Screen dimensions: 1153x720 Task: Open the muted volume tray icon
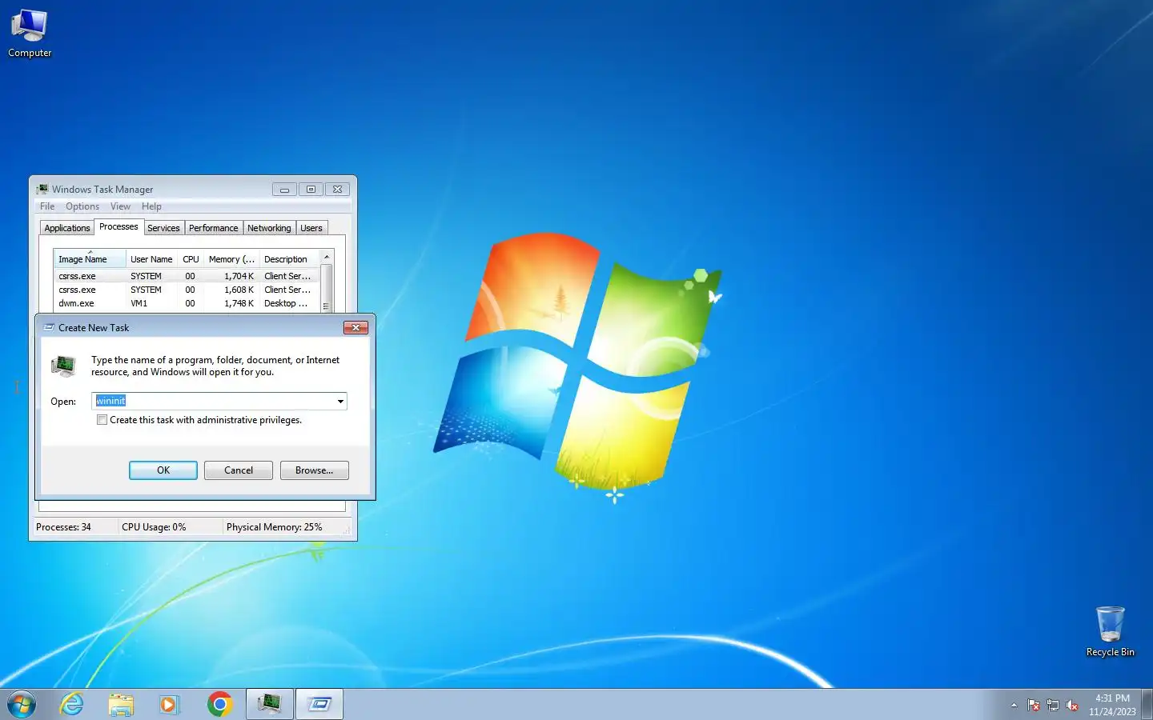pyautogui.click(x=1072, y=705)
